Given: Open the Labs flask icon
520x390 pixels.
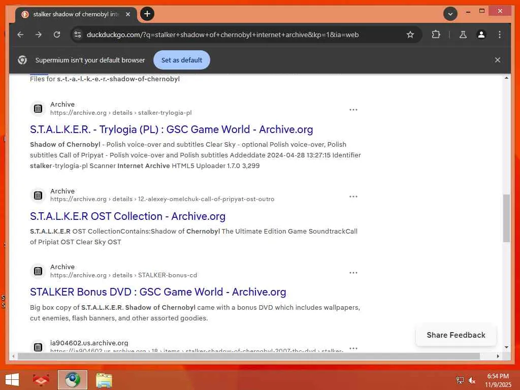Looking at the screenshot, I should click(x=463, y=35).
